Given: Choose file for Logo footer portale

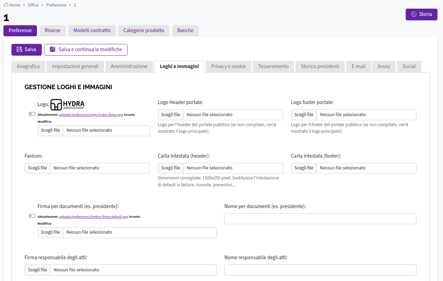Looking at the screenshot, I should click(x=354, y=115).
